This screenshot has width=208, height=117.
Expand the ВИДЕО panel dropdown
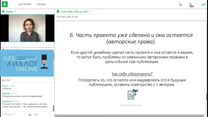(x=15, y=12)
